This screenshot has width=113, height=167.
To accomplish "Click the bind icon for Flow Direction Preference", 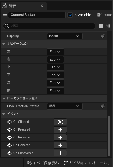I will pos(103,106).
